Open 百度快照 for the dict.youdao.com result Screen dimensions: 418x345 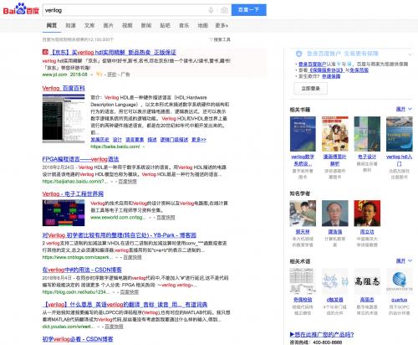tap(114, 327)
